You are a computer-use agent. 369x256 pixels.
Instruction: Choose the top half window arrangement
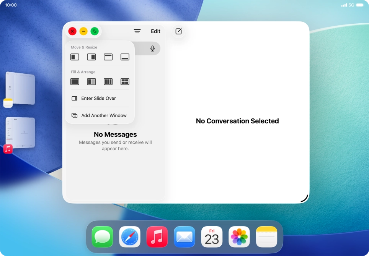click(108, 57)
